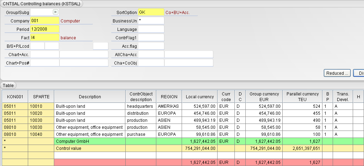Click local currency value 524,597.00
This screenshot has height=166, width=364.
click(x=200, y=106)
